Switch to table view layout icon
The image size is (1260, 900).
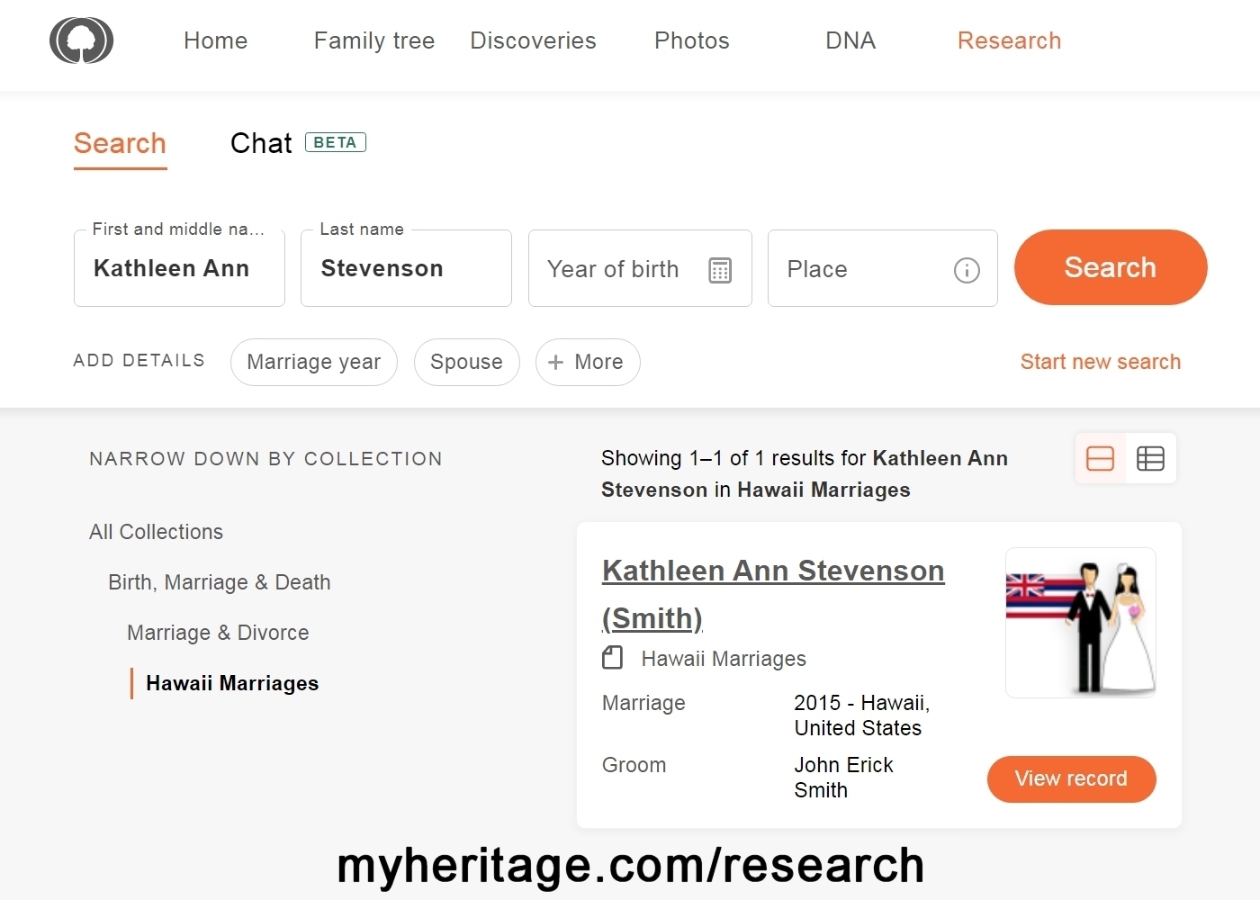[x=1150, y=458]
